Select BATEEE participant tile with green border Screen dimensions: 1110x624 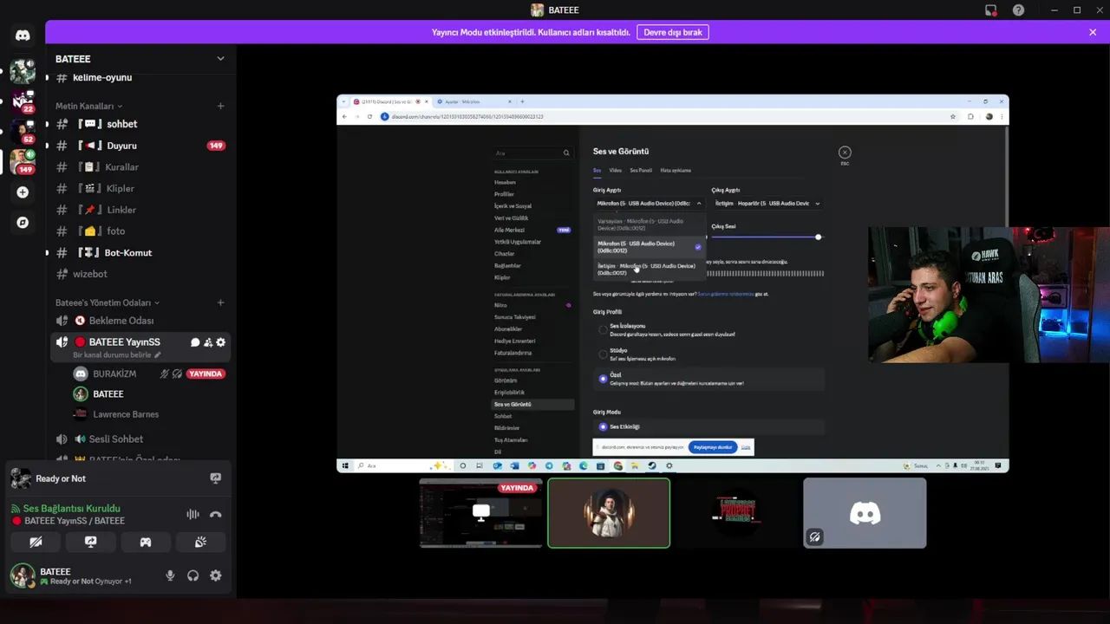[609, 513]
